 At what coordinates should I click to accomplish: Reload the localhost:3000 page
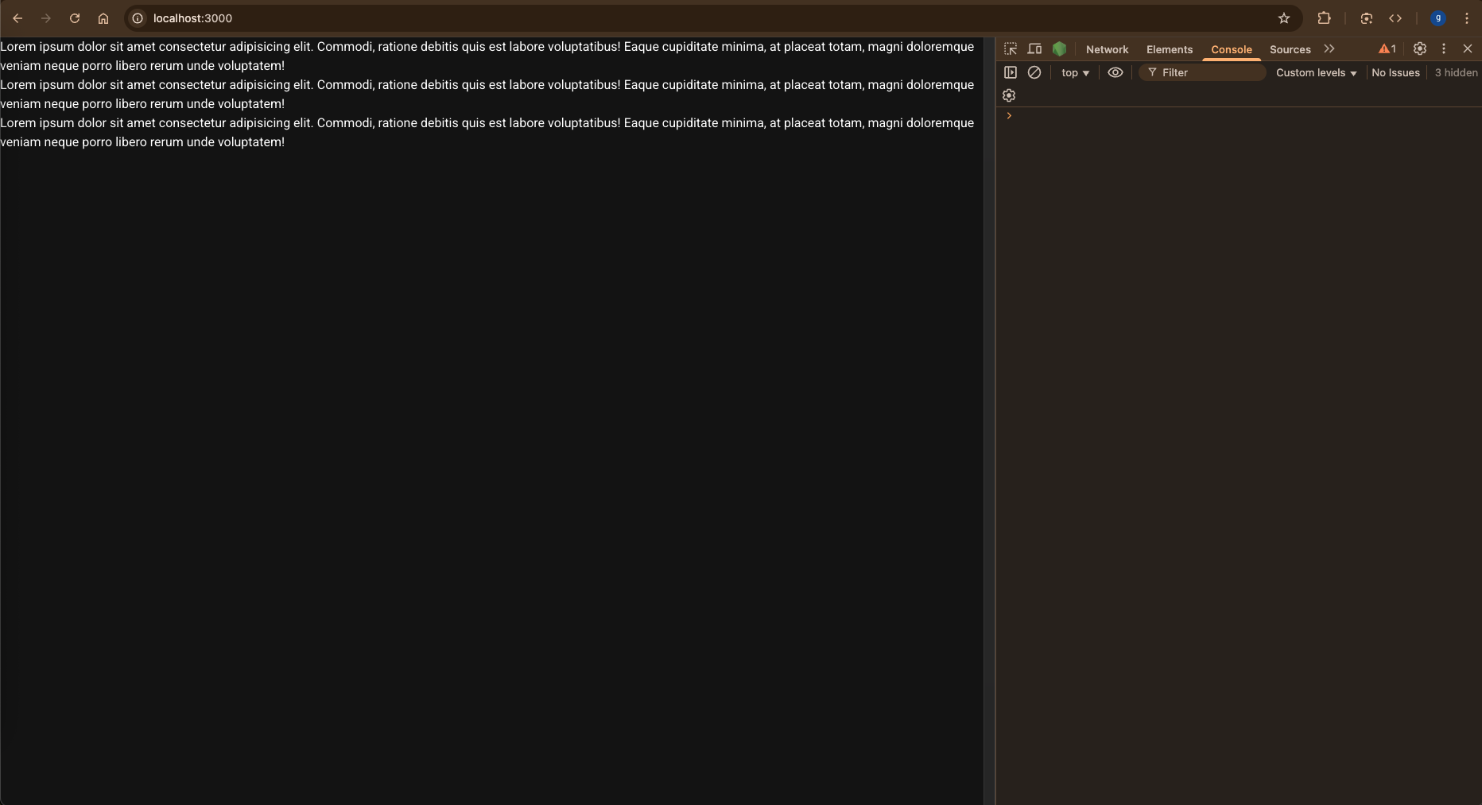tap(75, 18)
